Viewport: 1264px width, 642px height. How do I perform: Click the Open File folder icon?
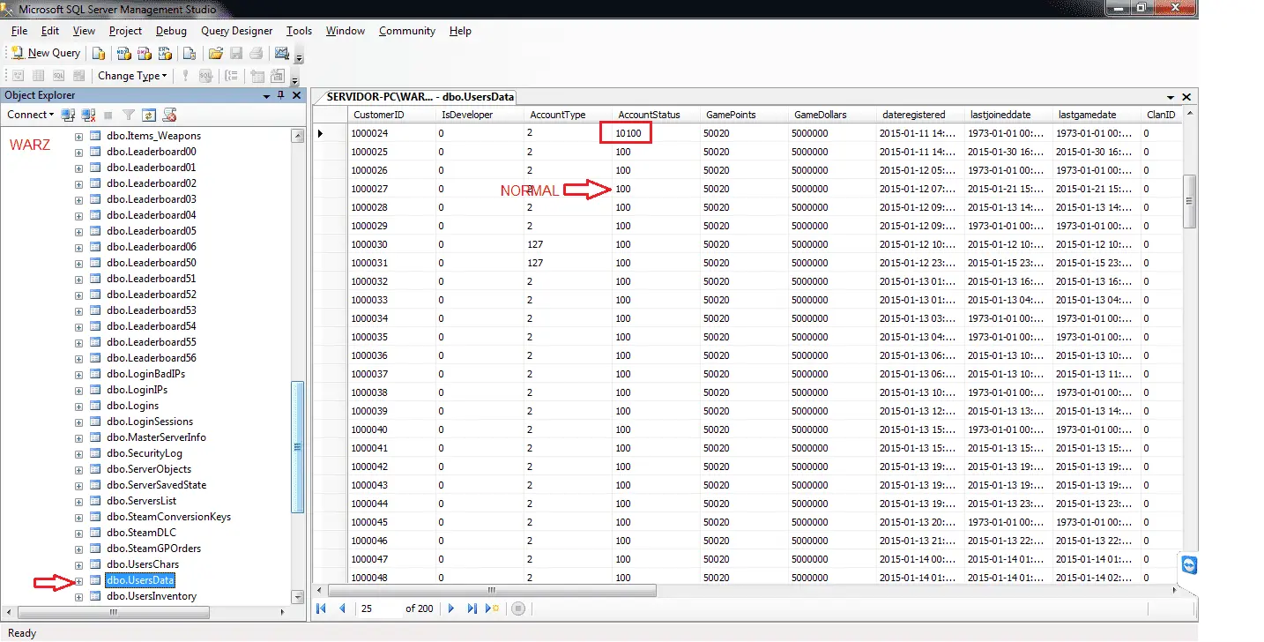(215, 53)
